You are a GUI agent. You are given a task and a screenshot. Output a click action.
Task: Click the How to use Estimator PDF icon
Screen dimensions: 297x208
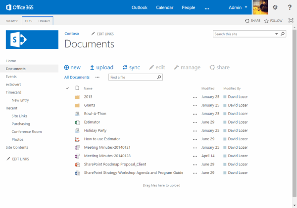[x=77, y=139]
